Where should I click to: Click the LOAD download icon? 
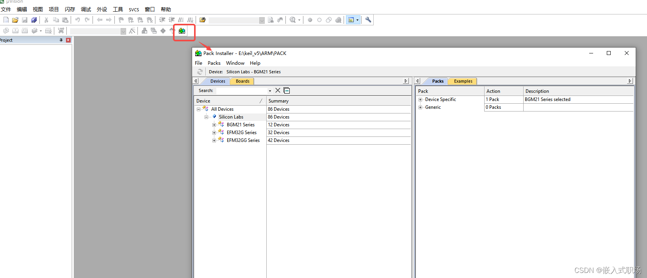tap(61, 31)
